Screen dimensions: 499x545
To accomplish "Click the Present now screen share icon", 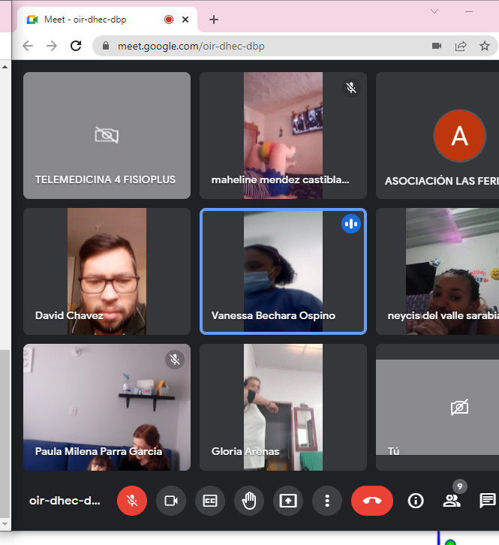I will 288,501.
